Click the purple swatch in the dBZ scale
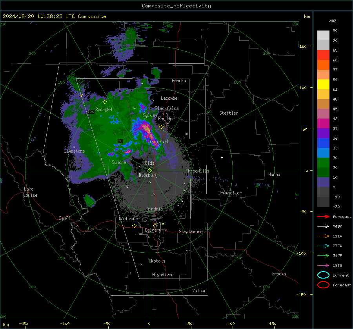Viewport: 353px width, 329px height. [x=323, y=133]
